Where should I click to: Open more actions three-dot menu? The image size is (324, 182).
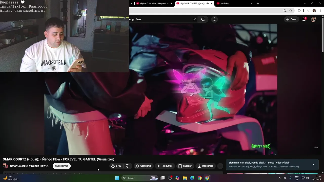click(220, 166)
